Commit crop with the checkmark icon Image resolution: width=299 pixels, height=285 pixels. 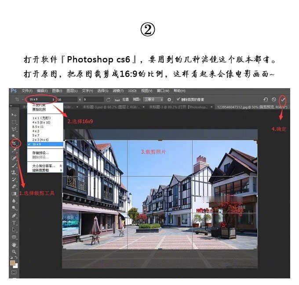(x=283, y=99)
